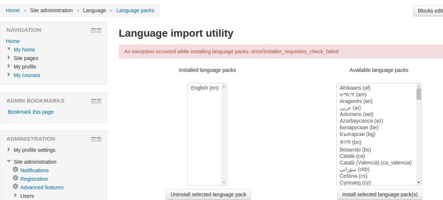Open the My home link
The height and width of the screenshot is (200, 443).
coord(24,50)
